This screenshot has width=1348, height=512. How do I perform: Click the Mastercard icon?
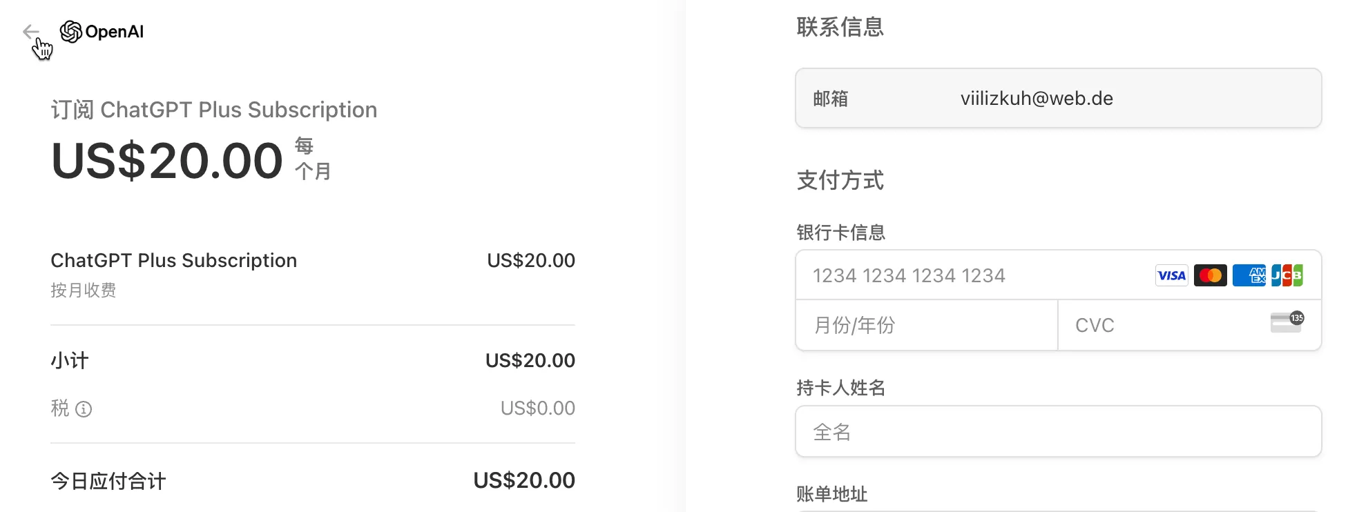[x=1210, y=275]
